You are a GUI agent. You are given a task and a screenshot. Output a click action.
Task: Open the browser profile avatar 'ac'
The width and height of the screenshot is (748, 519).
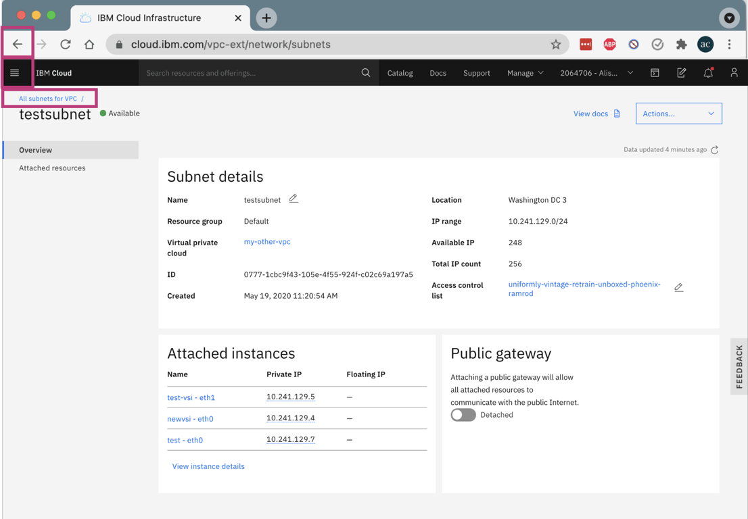705,45
